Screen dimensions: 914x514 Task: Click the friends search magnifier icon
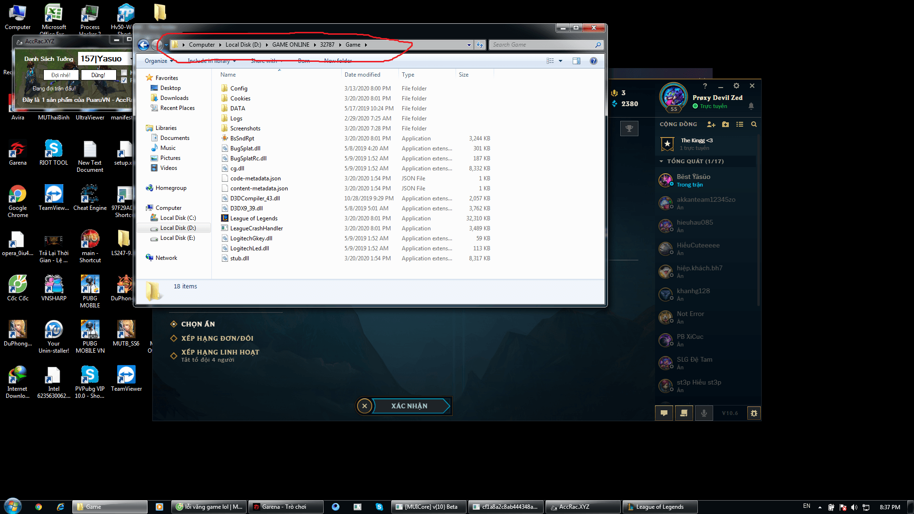coord(754,124)
